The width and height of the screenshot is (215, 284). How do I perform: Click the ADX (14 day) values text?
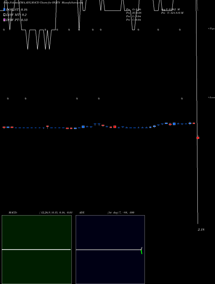(x=121, y=213)
